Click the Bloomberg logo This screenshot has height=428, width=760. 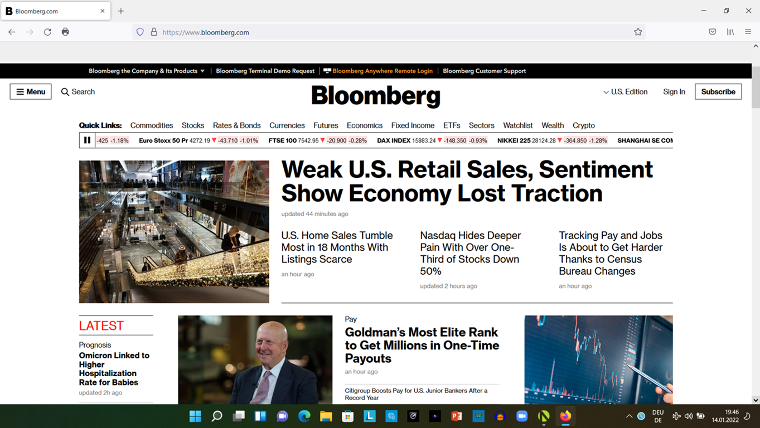[376, 96]
